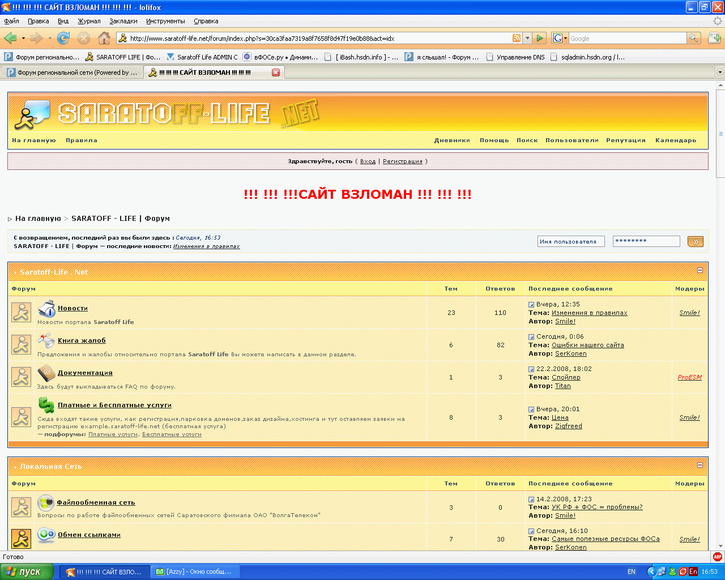Screen dimensions: 725x580
Task: Click the Home toolbar icon
Action: [x=104, y=38]
